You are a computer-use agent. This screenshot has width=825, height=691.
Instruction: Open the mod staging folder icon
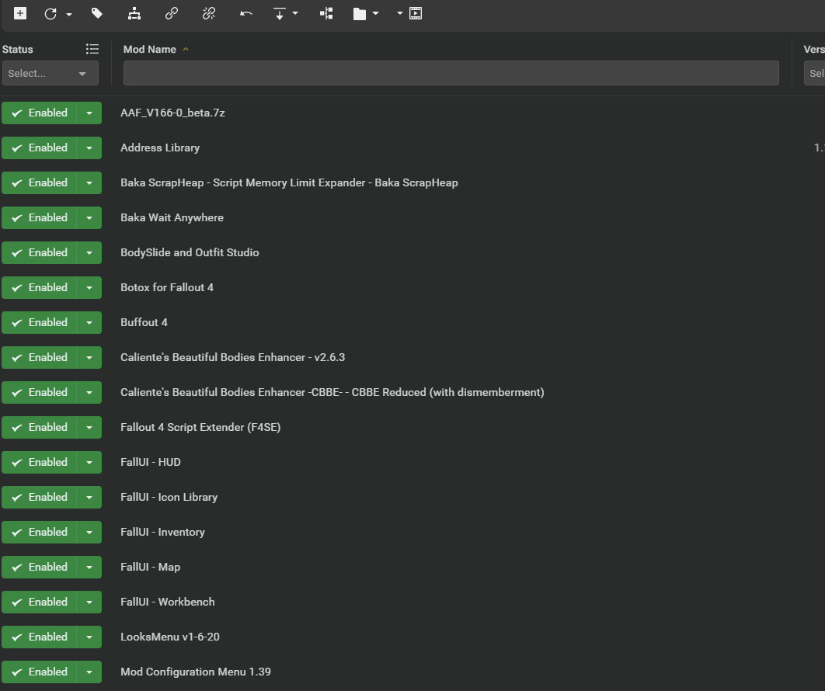pos(360,14)
